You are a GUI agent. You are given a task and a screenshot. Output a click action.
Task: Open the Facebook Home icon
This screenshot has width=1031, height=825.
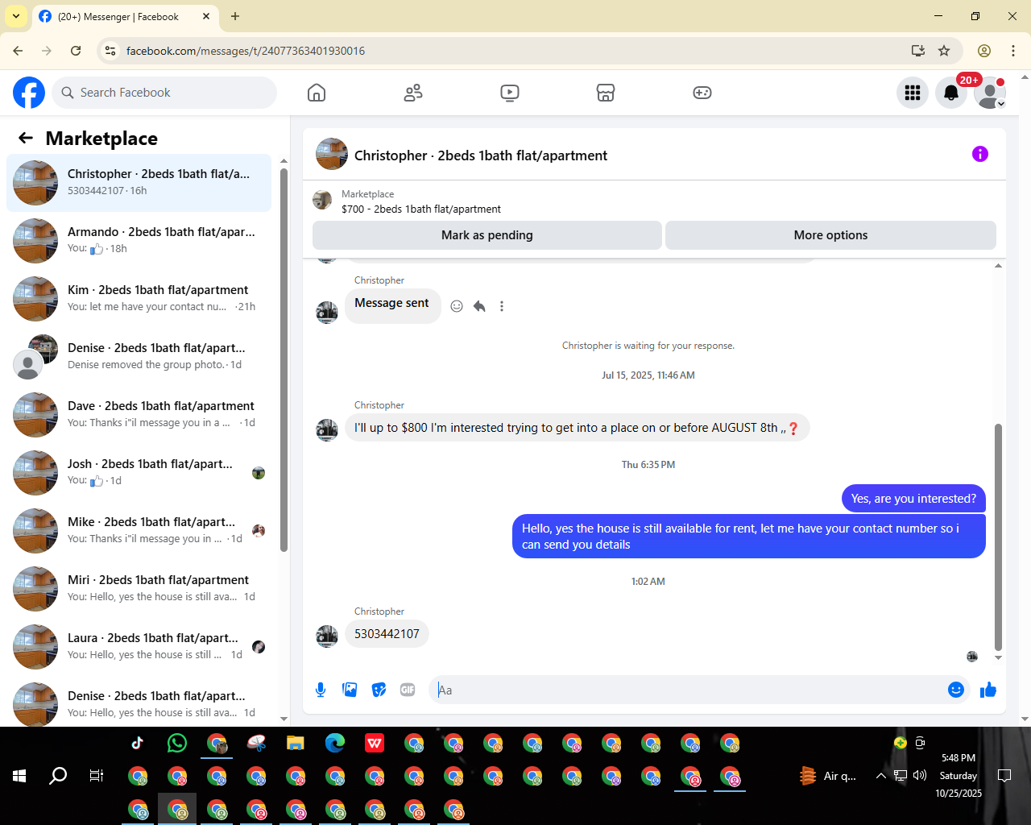[x=317, y=93]
